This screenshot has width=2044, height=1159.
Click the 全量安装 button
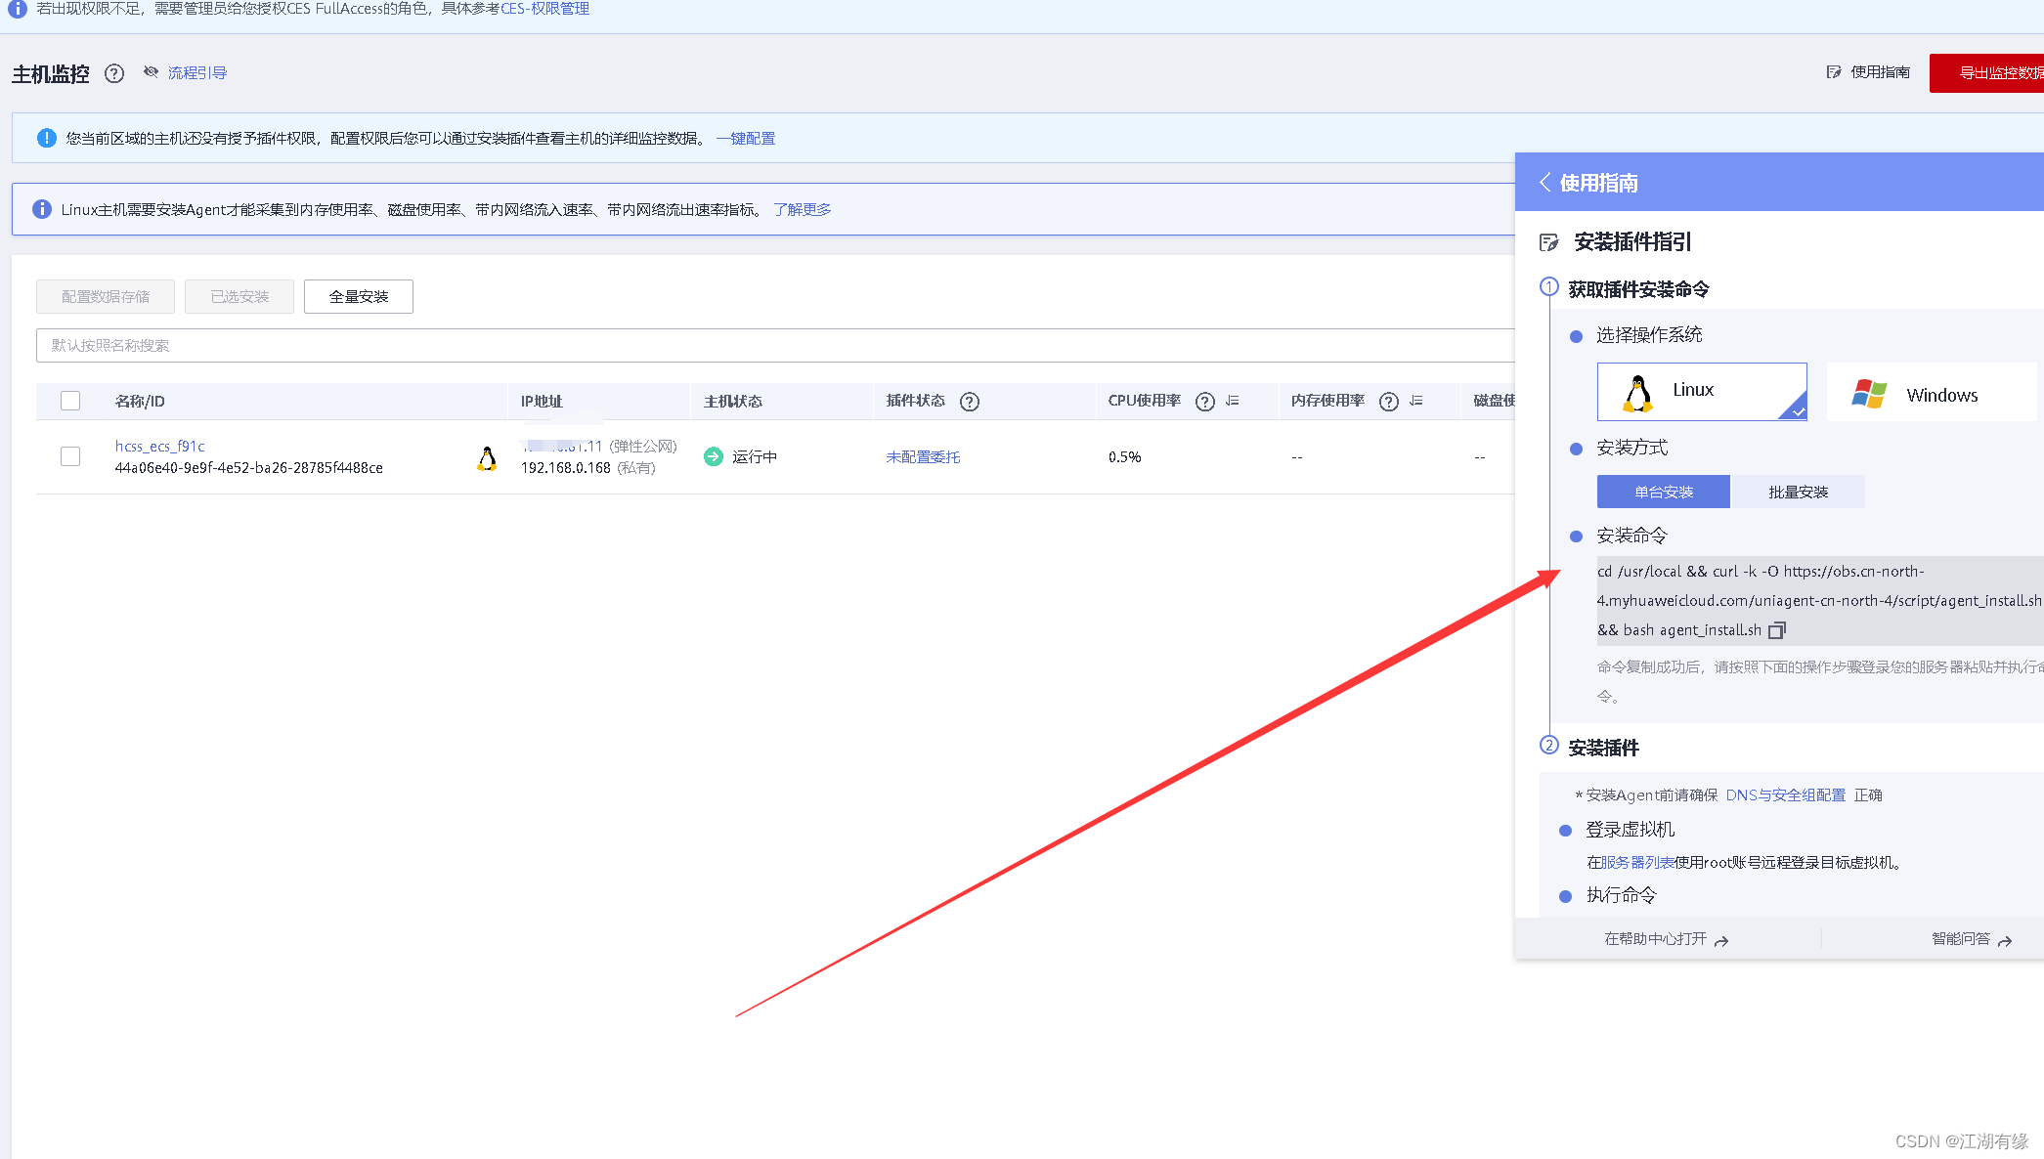(358, 296)
